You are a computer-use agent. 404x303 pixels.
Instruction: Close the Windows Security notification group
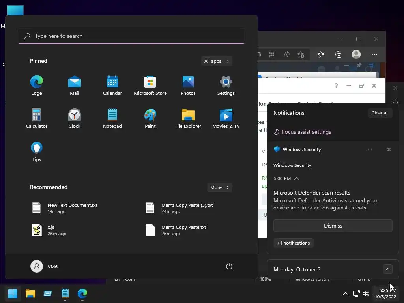(x=389, y=150)
